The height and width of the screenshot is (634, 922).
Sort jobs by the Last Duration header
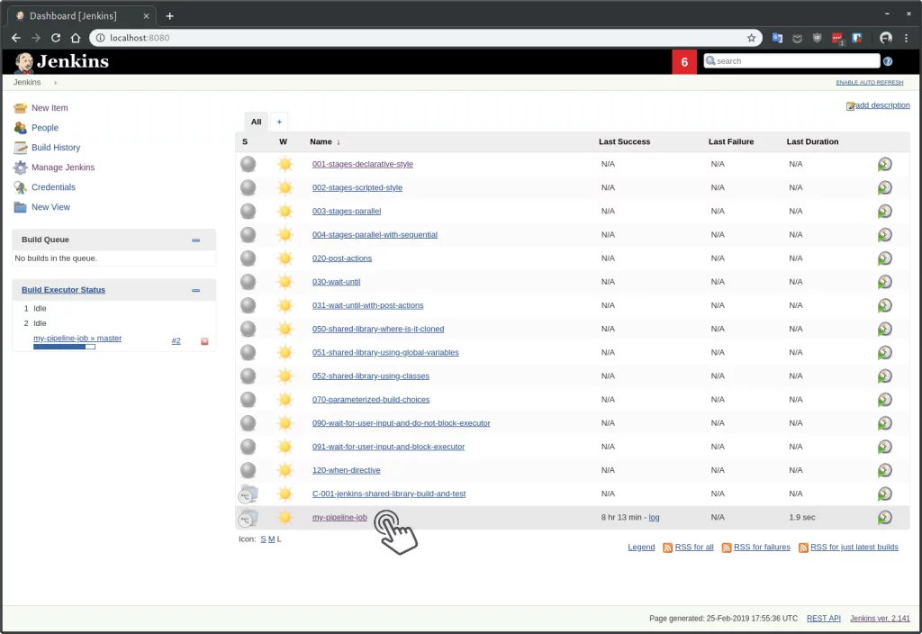tap(813, 141)
